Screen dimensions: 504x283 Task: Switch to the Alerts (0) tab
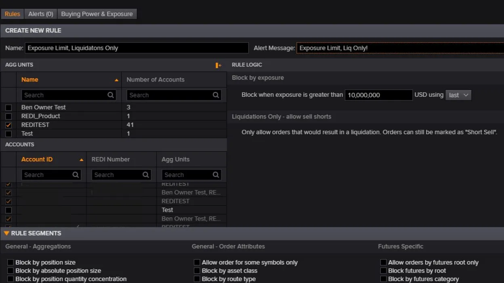[x=40, y=14]
